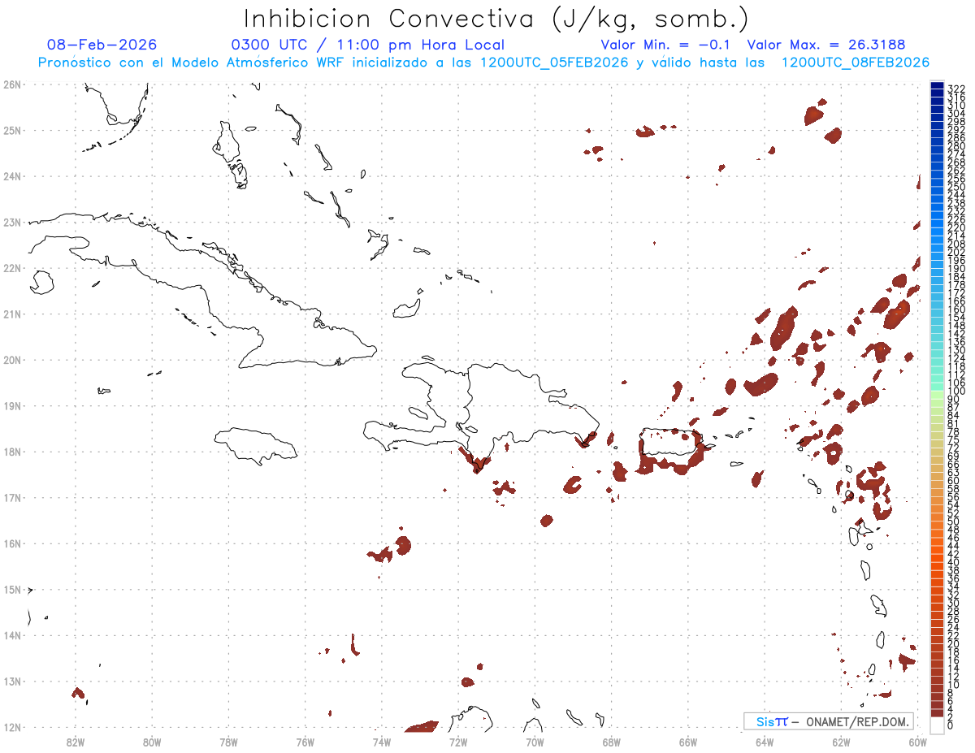Click the legend value 60 on color scale
This screenshot has width=975, height=753.
click(954, 480)
